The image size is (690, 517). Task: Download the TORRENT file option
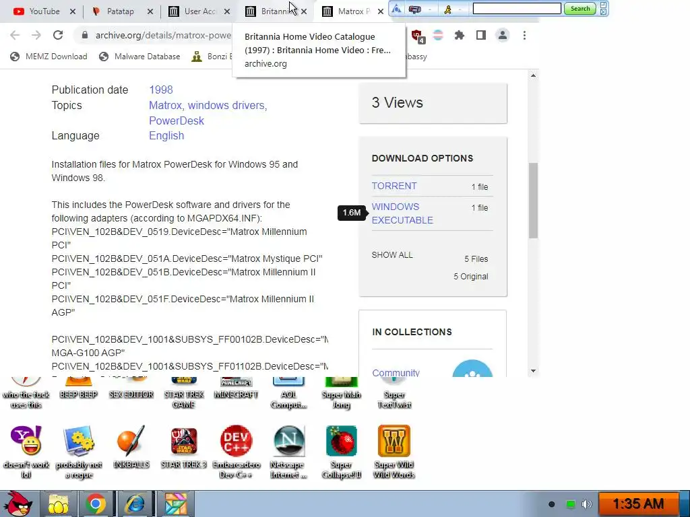point(394,186)
